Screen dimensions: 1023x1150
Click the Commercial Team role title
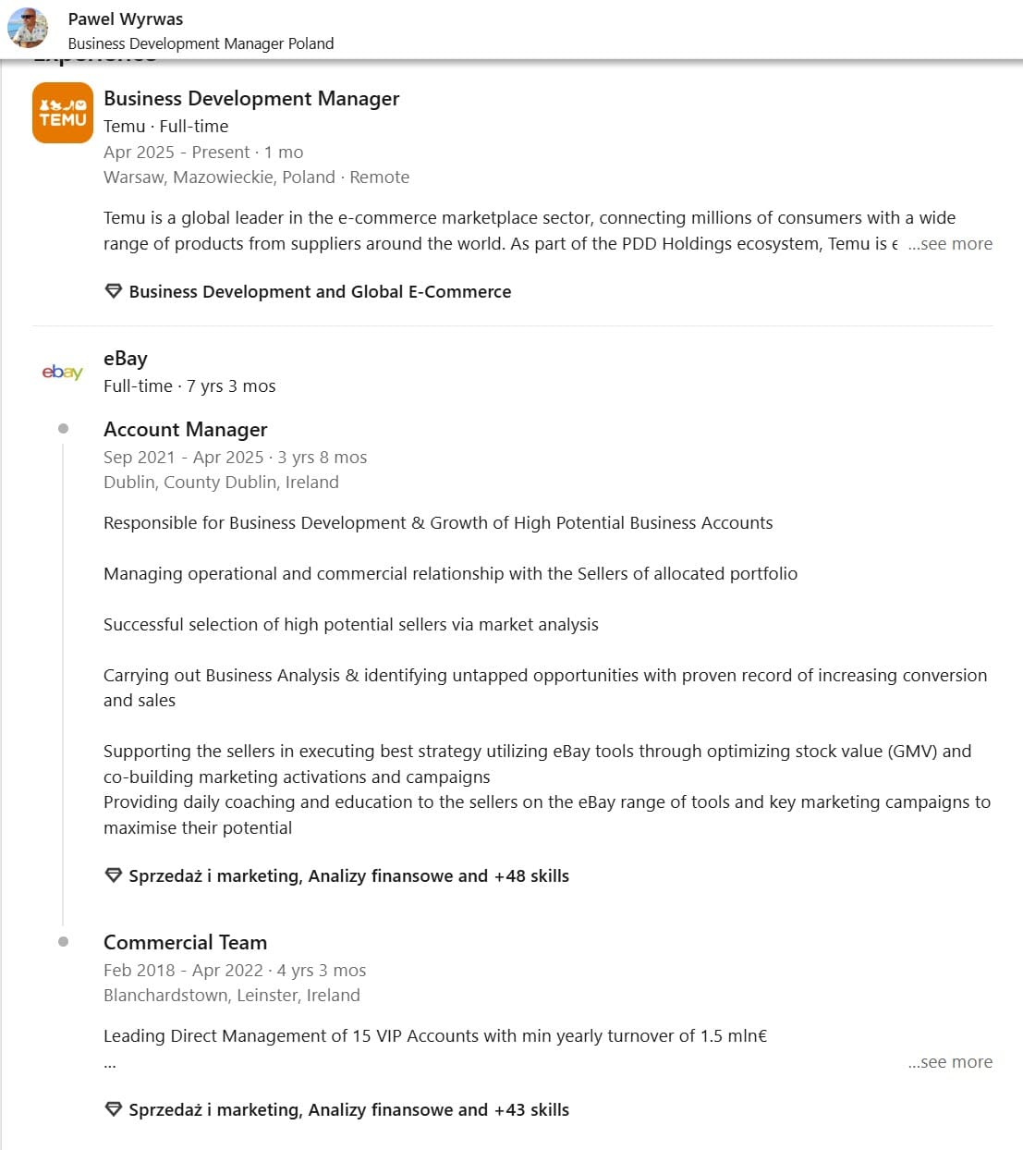pyautogui.click(x=185, y=943)
